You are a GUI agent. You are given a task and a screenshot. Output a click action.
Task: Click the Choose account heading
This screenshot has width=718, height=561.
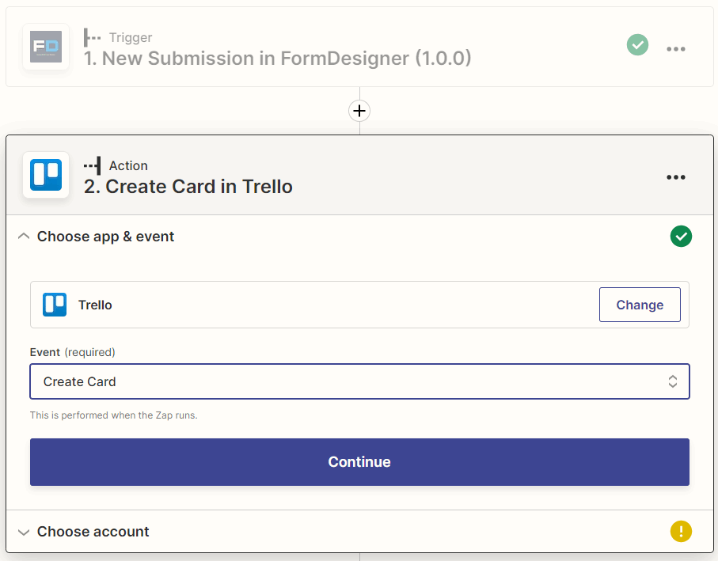click(x=93, y=532)
